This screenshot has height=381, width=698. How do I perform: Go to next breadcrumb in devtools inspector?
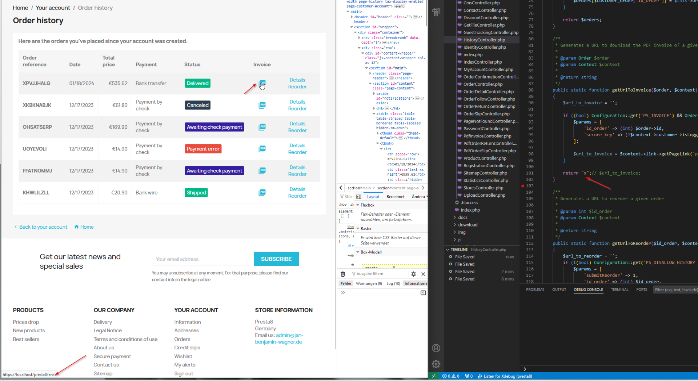[423, 188]
